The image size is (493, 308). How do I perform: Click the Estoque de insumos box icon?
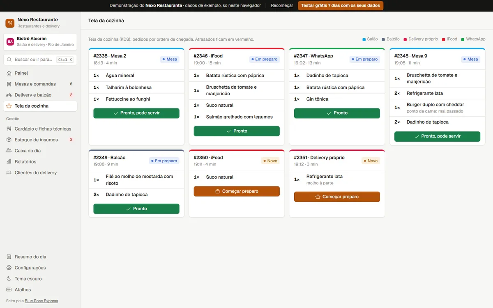(x=9, y=140)
